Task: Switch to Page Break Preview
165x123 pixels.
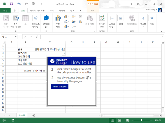Action: tap(127, 120)
